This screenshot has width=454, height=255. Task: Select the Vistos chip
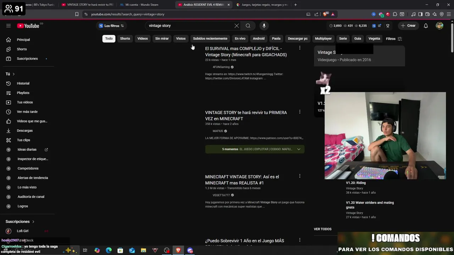pos(181,39)
